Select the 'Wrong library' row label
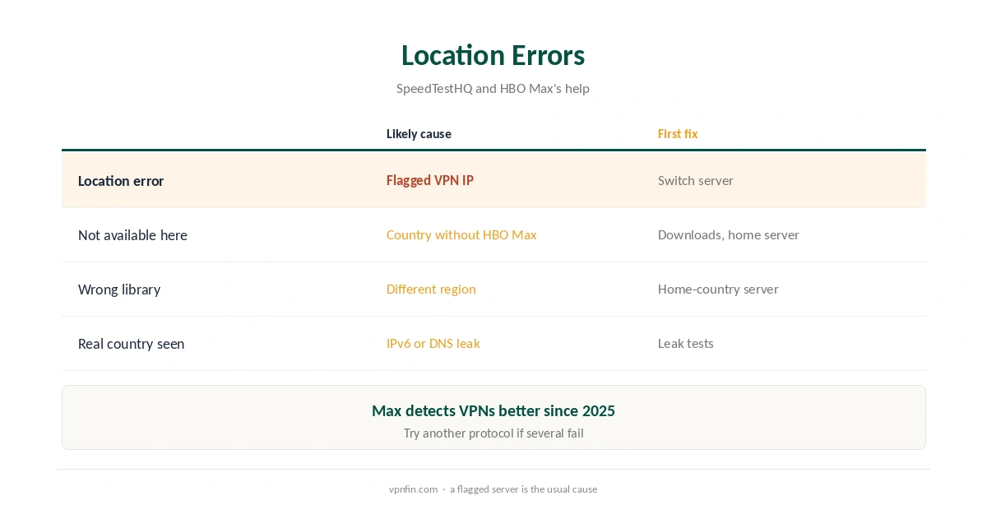Image resolution: width=987 pixels, height=505 pixels. [x=119, y=290]
